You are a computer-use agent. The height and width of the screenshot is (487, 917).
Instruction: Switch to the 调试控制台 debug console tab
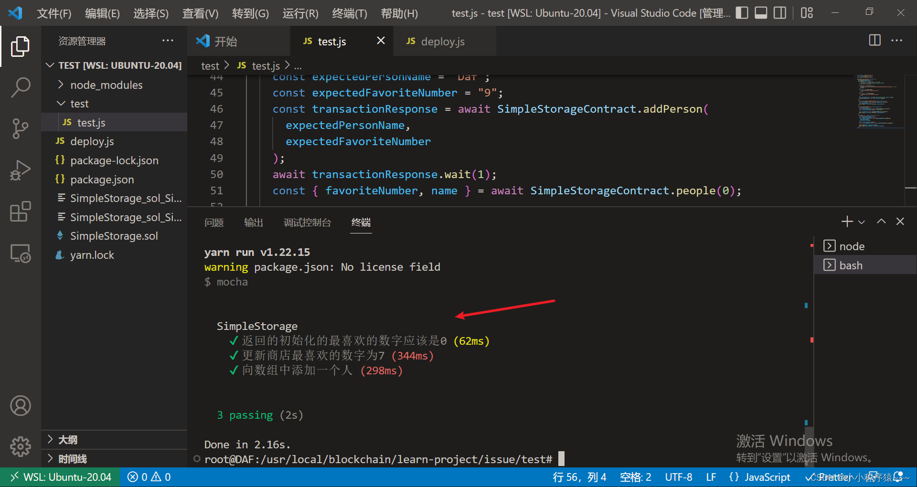pyautogui.click(x=307, y=222)
